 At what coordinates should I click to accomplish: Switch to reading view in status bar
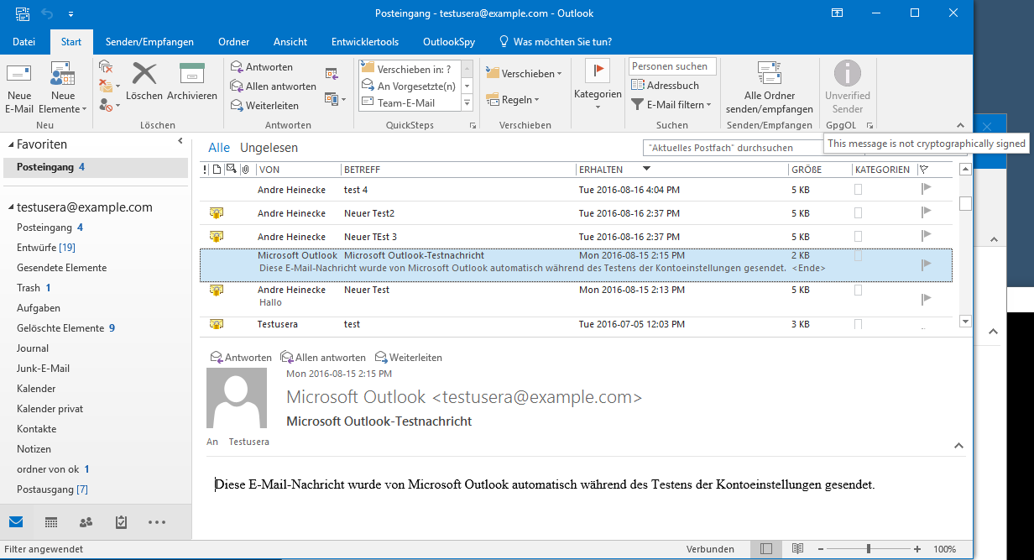(x=797, y=549)
